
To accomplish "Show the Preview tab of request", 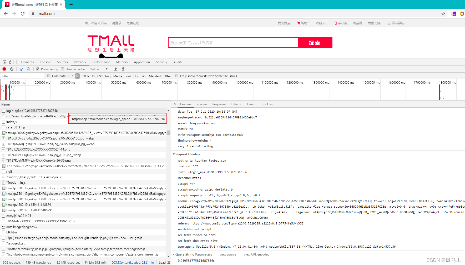I will pyautogui.click(x=202, y=104).
